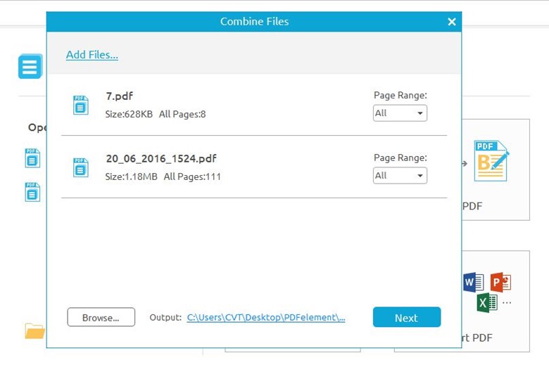Click the yellow folder icon at bottom left
The width and height of the screenshot is (549, 372).
click(34, 331)
